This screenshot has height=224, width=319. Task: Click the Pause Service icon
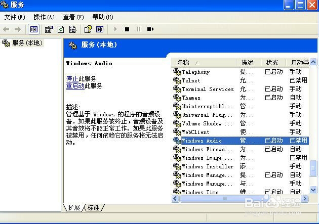pos(139,29)
